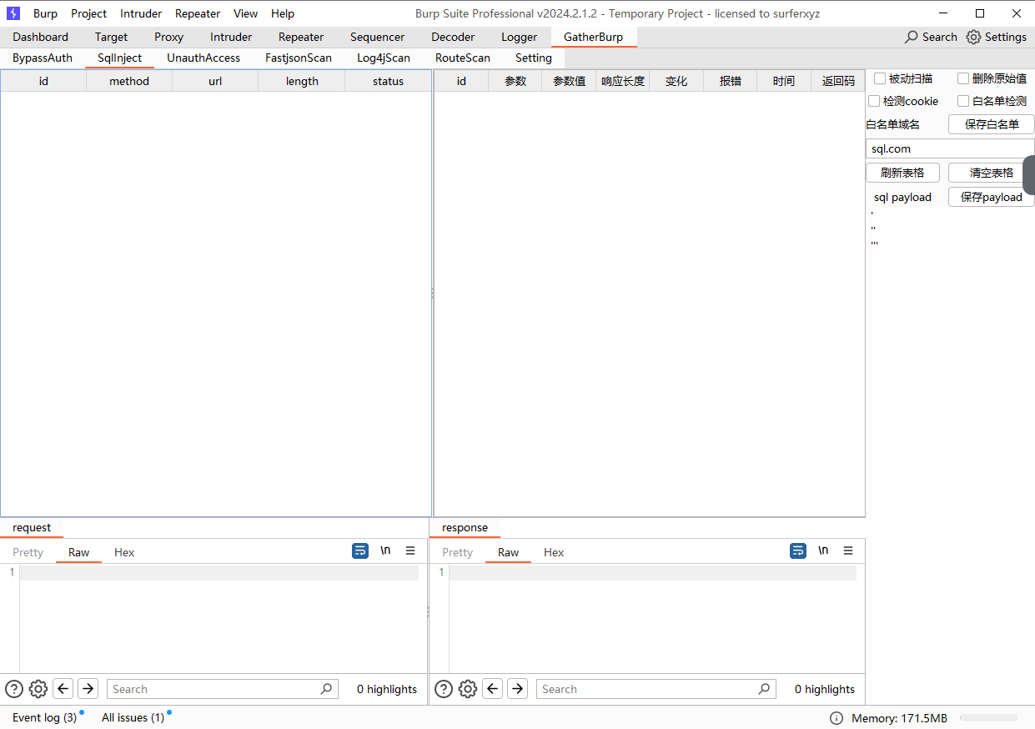The image size is (1035, 729).
Task: Click the Burp Suite lightning logo icon
Action: [13, 13]
